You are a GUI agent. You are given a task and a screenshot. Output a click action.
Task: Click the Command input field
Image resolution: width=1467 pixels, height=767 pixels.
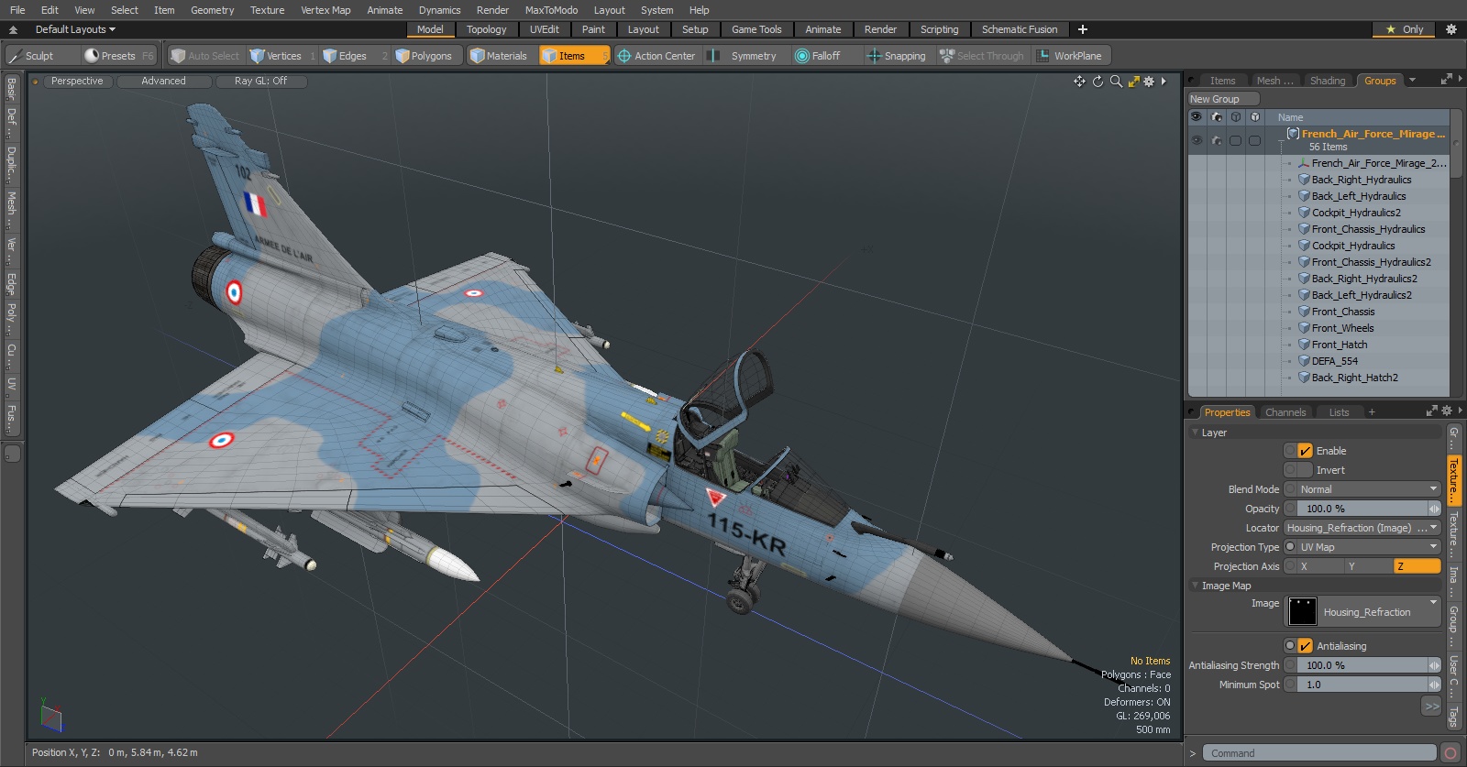[x=1318, y=753]
